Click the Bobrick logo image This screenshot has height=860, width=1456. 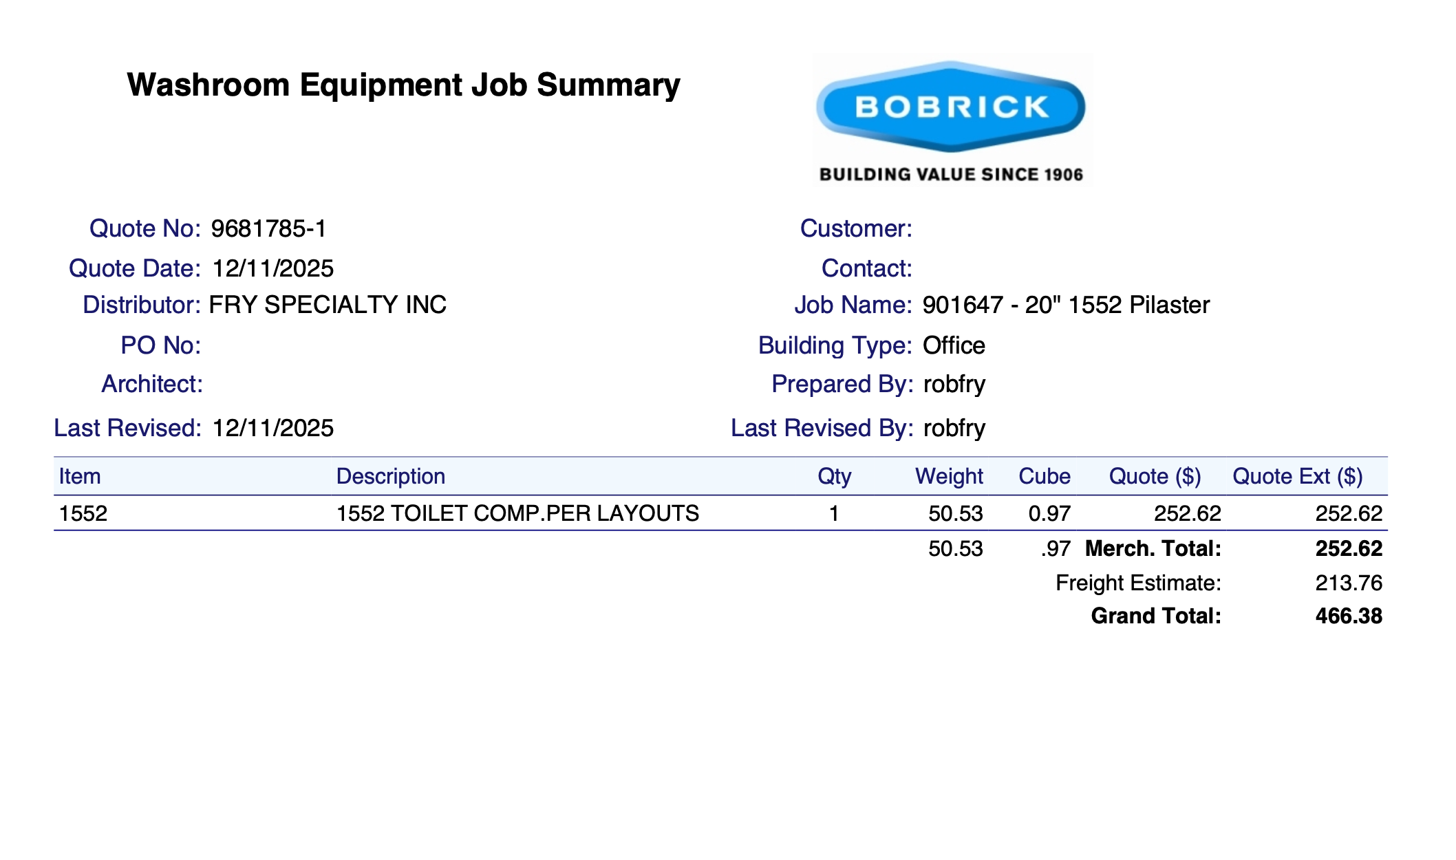tap(952, 118)
